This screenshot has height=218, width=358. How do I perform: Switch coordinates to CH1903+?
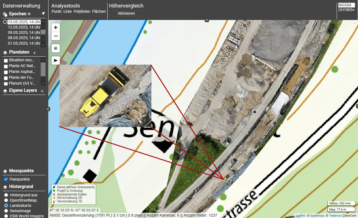point(347,10)
